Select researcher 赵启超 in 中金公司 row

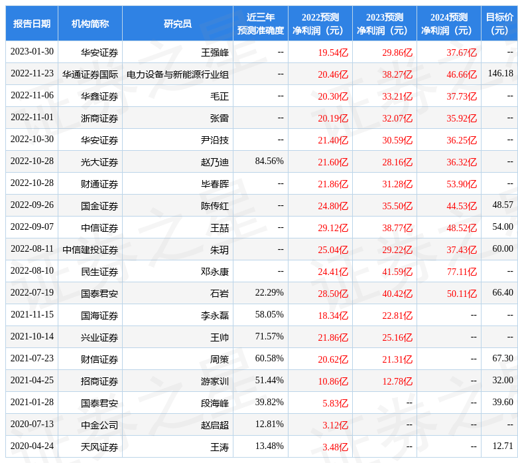tap(214, 425)
